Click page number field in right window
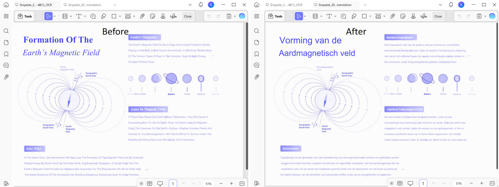This screenshot has height=187, width=499. (423, 183)
